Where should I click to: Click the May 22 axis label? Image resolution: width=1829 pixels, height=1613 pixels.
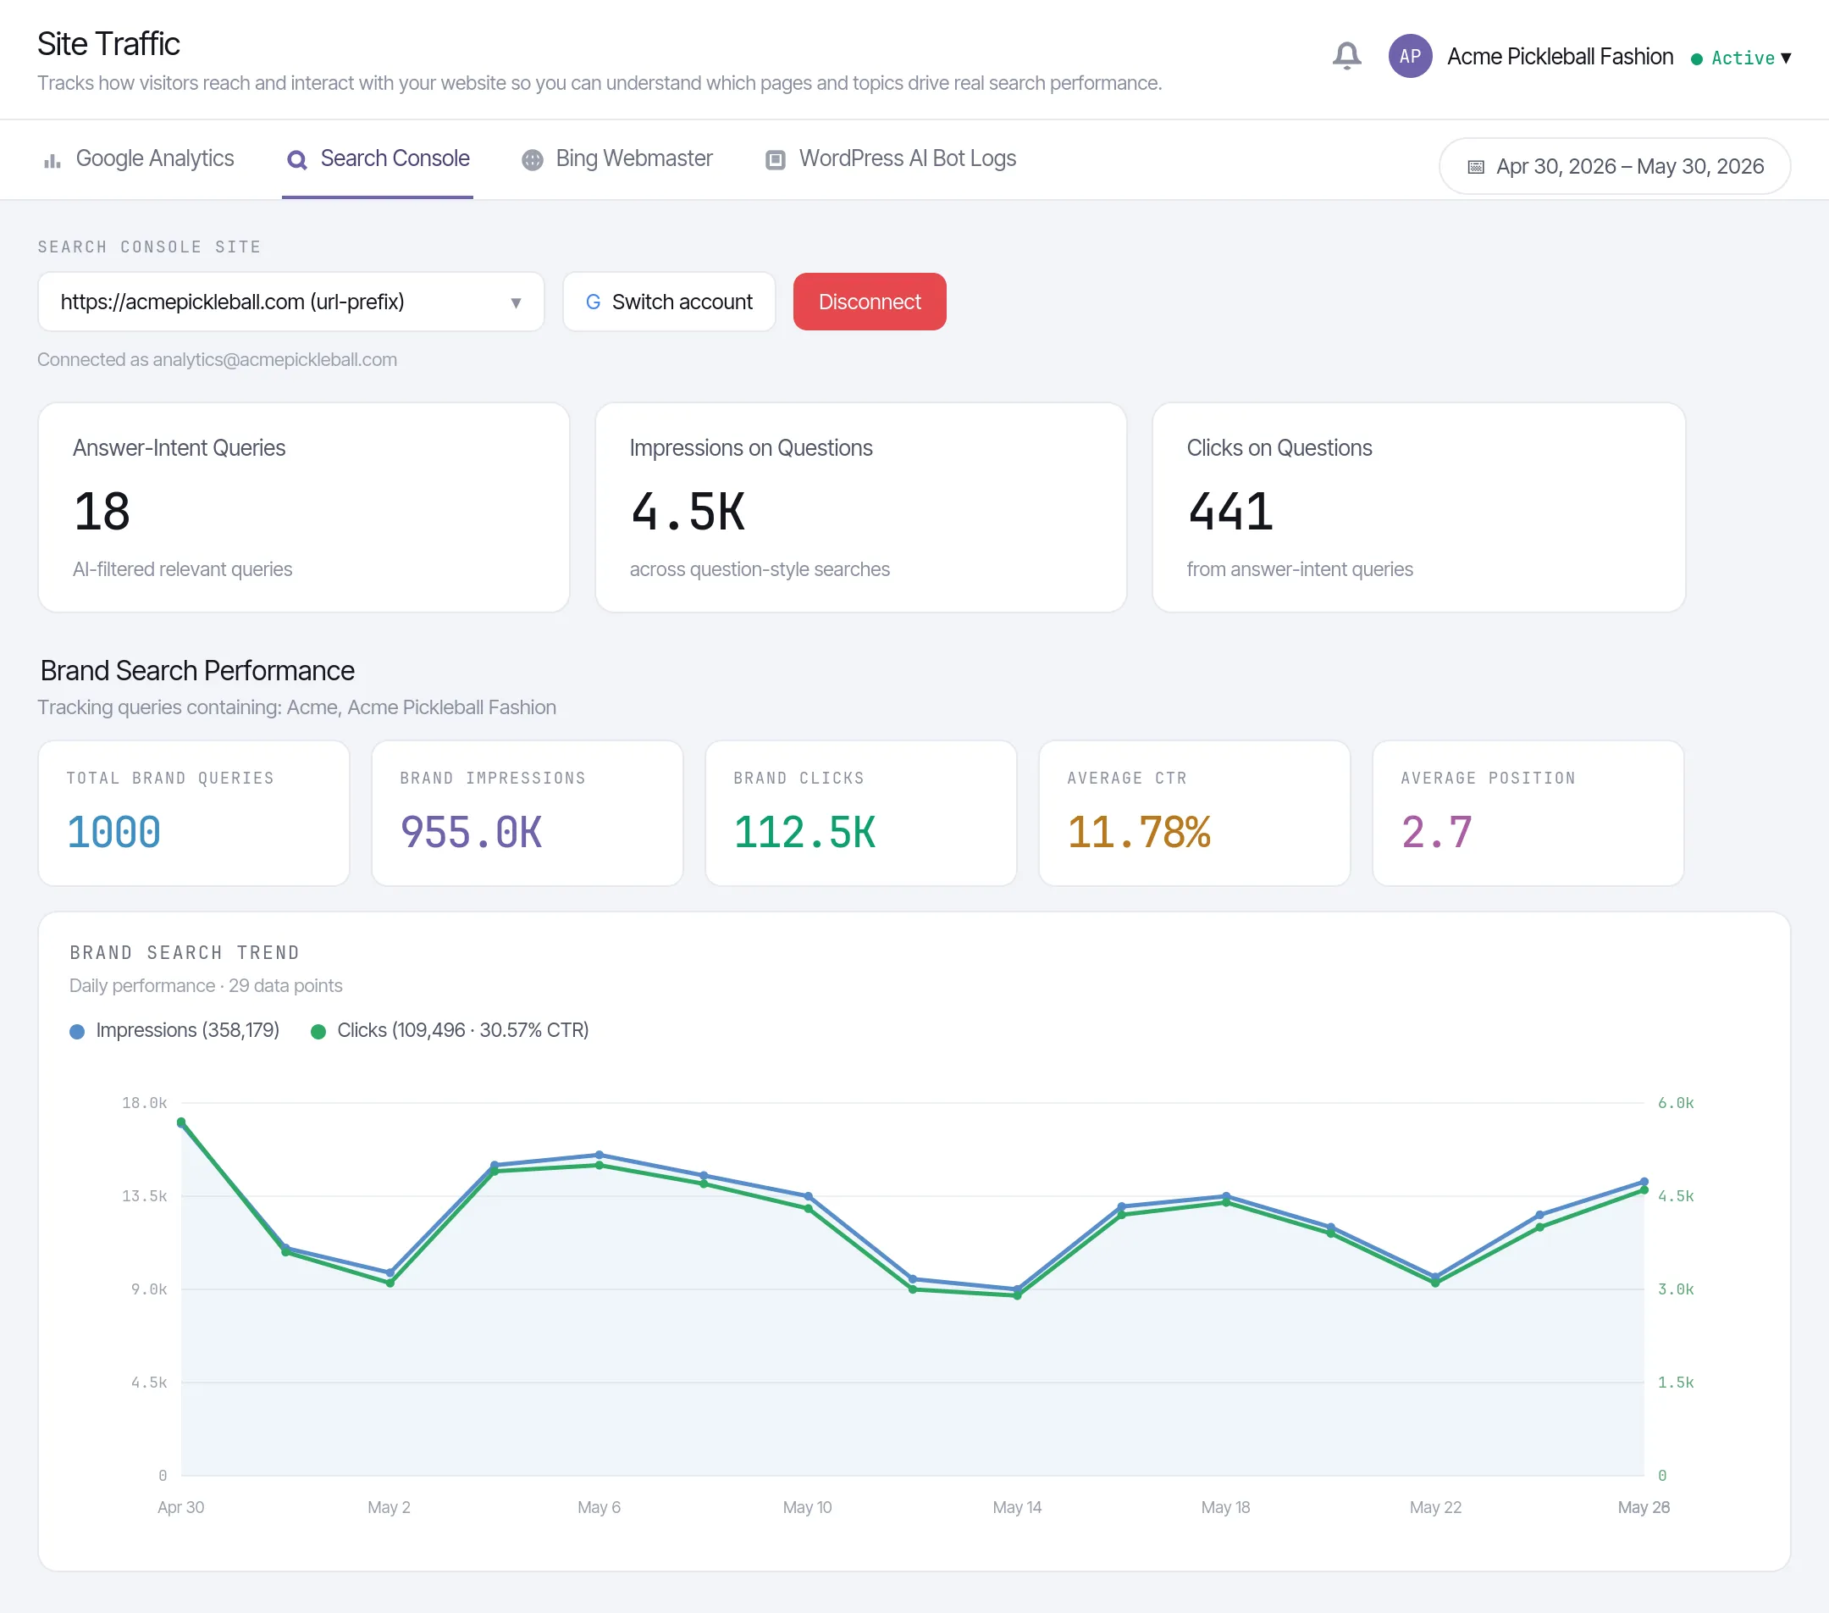point(1435,1507)
